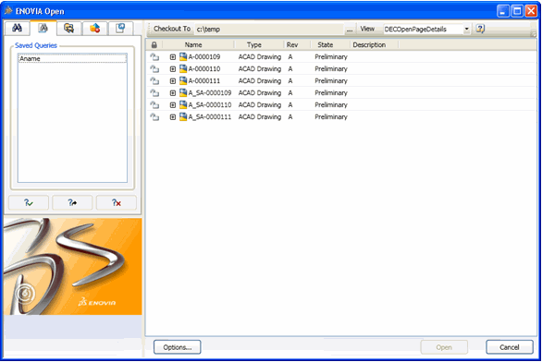Browse the checkout folder with the ellipsis button
542x362 pixels.
350,30
